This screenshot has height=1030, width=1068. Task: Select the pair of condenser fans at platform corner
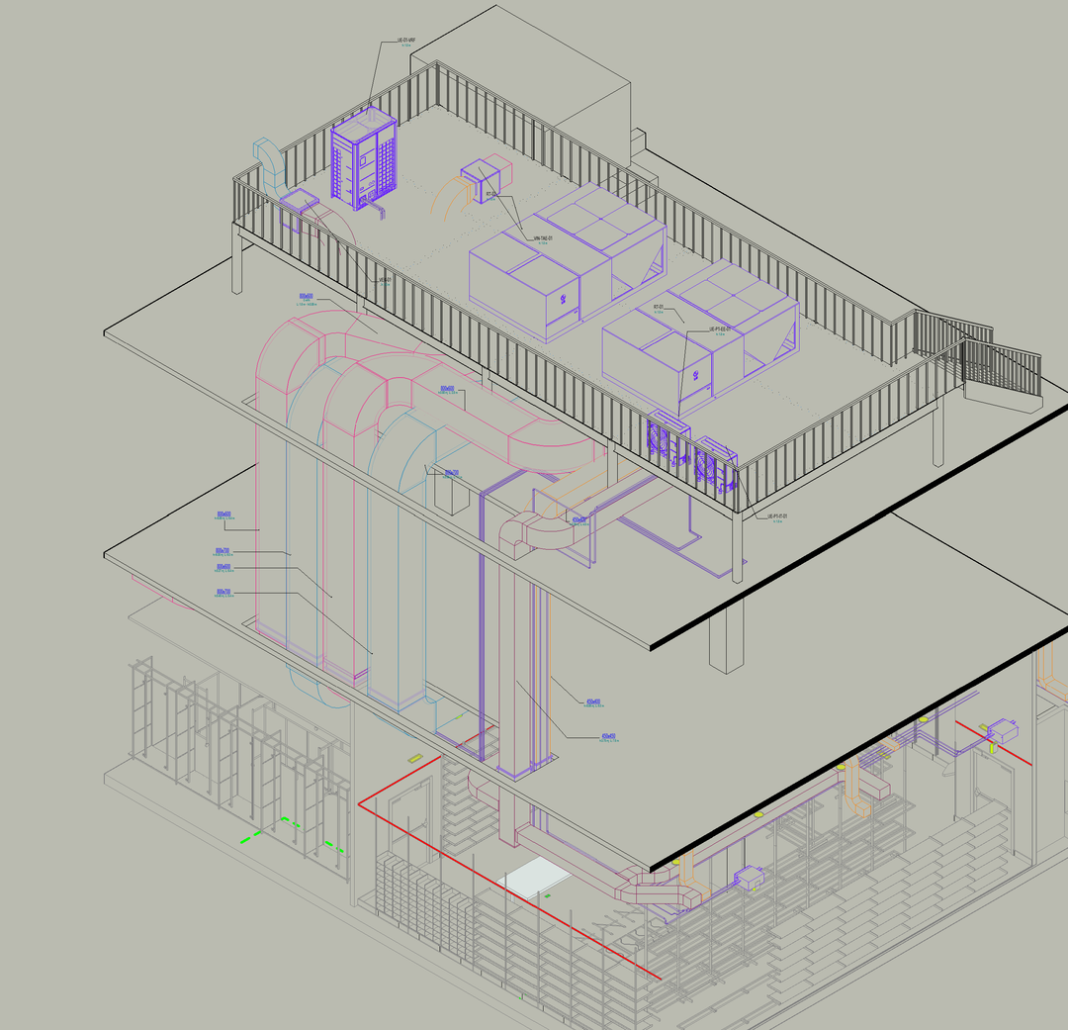pyautogui.click(x=689, y=454)
